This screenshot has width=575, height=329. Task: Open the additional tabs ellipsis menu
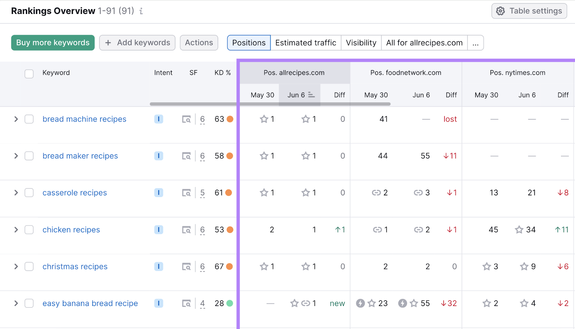pos(475,43)
